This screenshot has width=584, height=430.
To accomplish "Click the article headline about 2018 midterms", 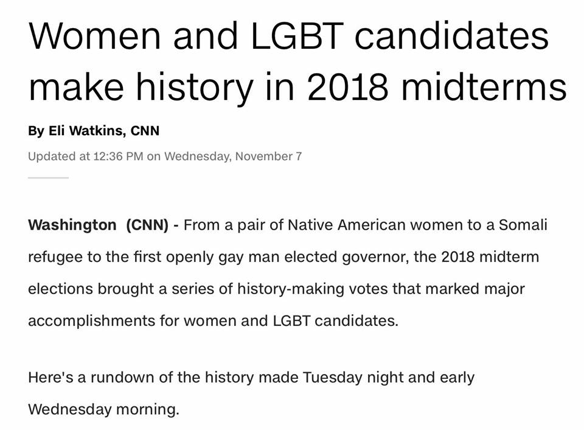I will (297, 62).
